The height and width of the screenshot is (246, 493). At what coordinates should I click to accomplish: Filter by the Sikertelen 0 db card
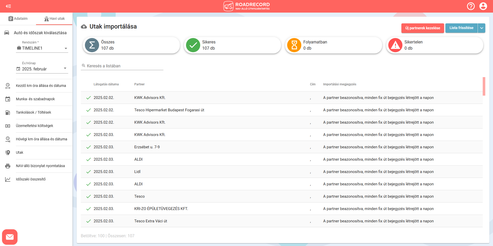pyautogui.click(x=435, y=45)
